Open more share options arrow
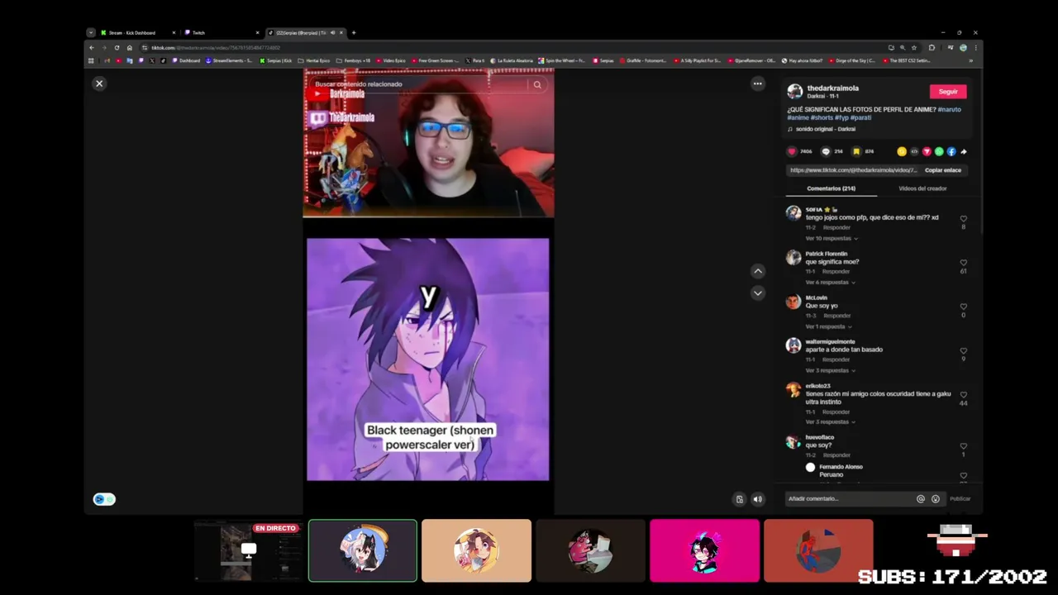Screen dimensions: 1058x595 964,151
